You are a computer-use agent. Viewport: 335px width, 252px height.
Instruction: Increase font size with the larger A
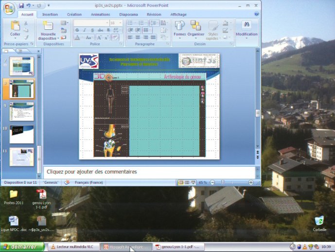coord(99,38)
